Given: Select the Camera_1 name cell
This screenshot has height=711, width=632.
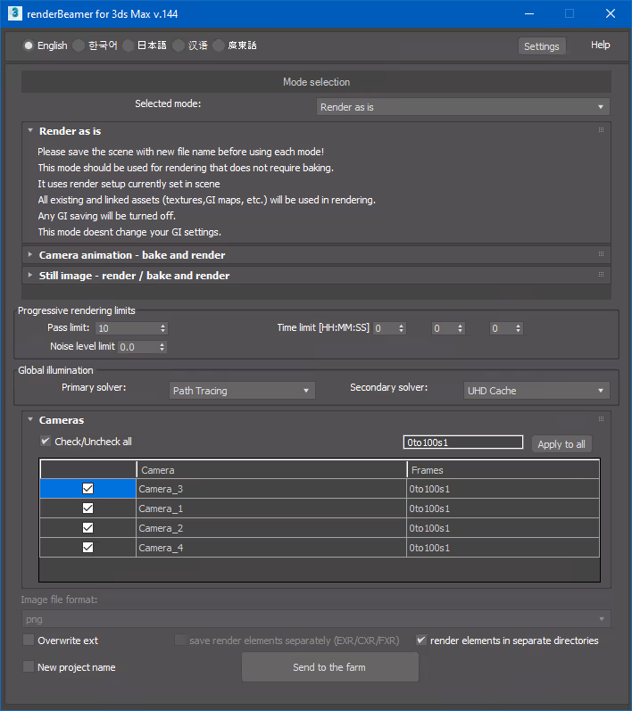Looking at the screenshot, I should [x=270, y=508].
